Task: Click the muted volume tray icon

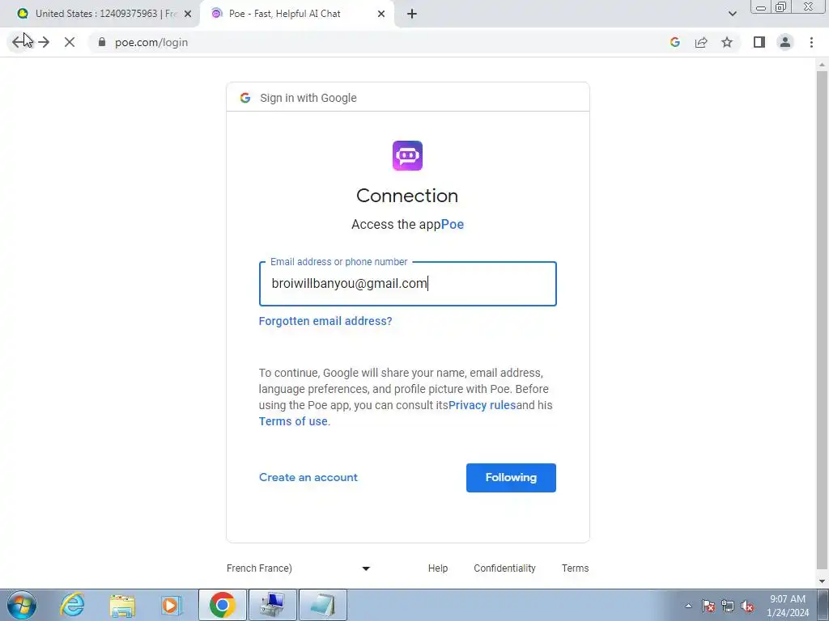Action: pos(747,606)
